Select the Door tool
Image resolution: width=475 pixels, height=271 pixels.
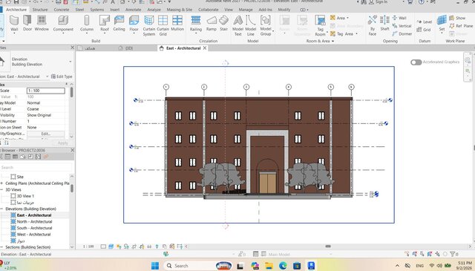coord(27,23)
